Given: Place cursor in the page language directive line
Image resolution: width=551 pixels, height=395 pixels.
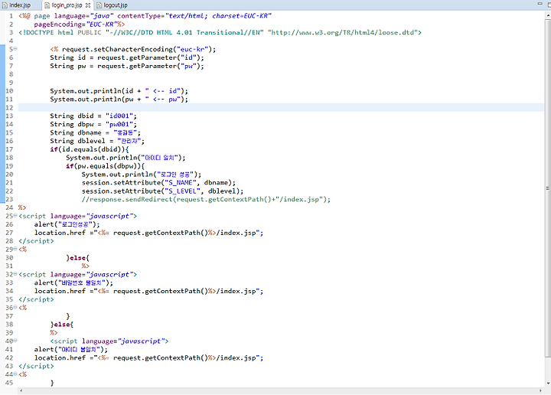Looking at the screenshot, I should (145, 16).
